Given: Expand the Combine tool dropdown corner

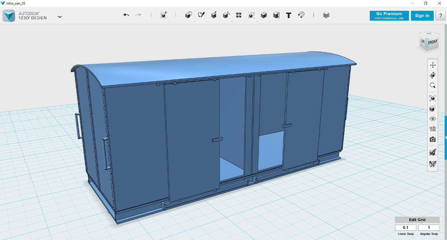Looking at the screenshot, I should (269, 21).
